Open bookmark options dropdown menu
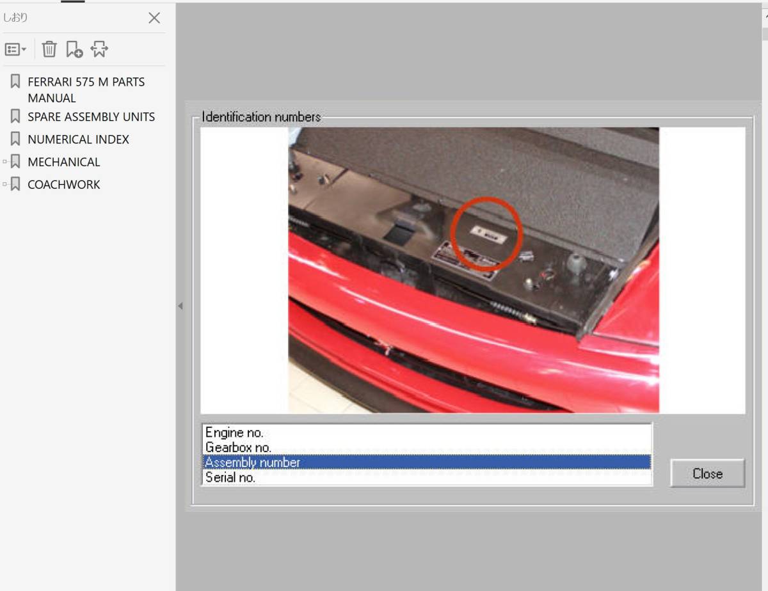 click(x=15, y=49)
